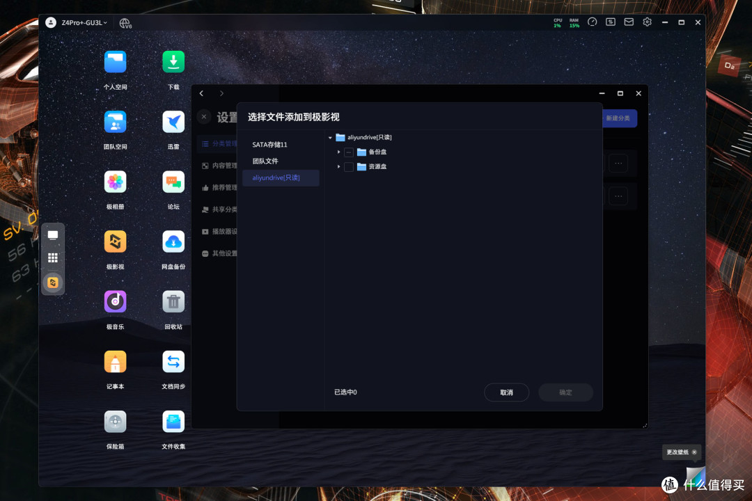Click the 资源盘 folder name
The height and width of the screenshot is (501, 752).
coord(377,166)
